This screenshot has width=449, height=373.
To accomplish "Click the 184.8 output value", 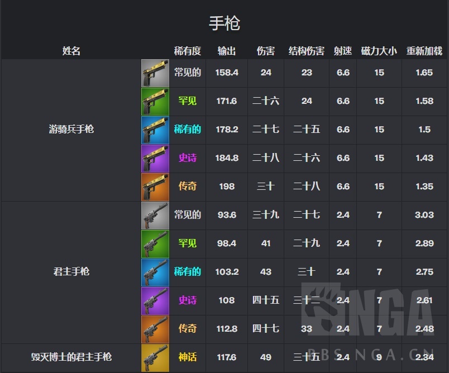I will point(227,158).
